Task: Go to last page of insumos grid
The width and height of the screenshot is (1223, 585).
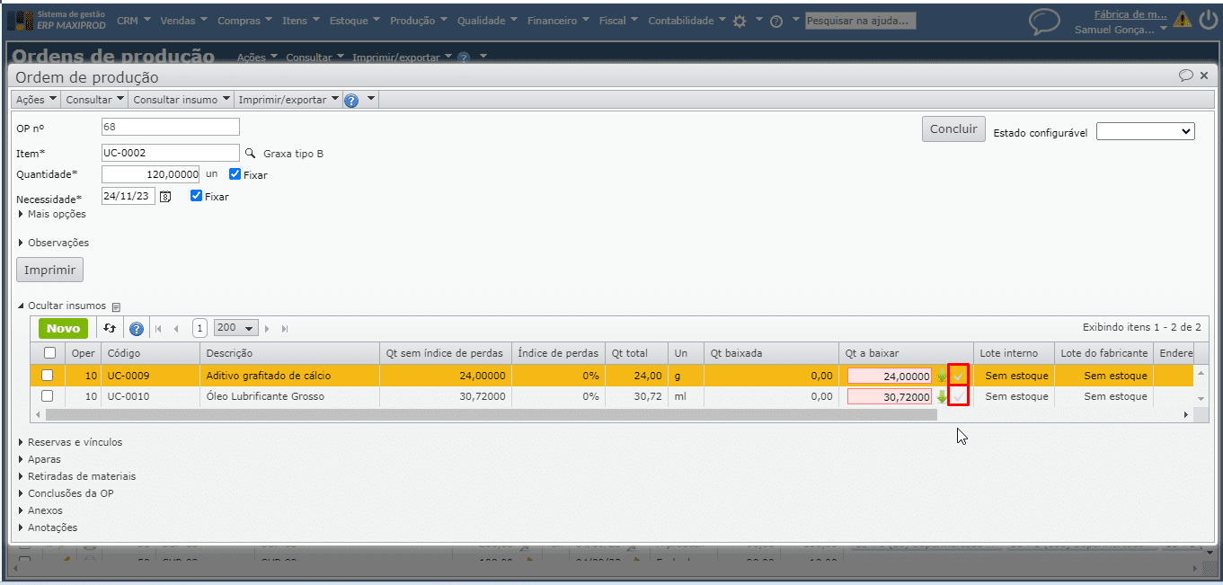Action: click(285, 329)
